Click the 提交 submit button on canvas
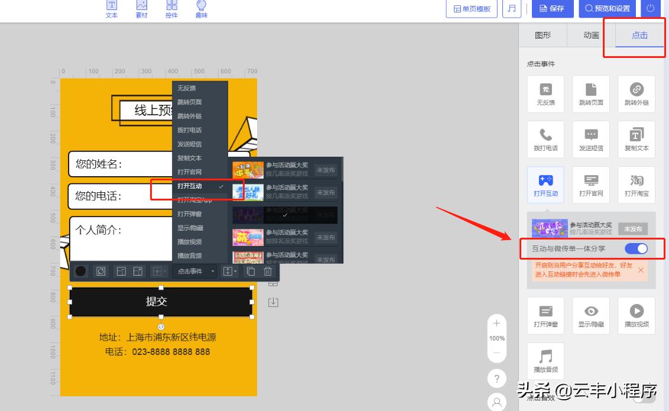The image size is (669, 411). pyautogui.click(x=161, y=302)
